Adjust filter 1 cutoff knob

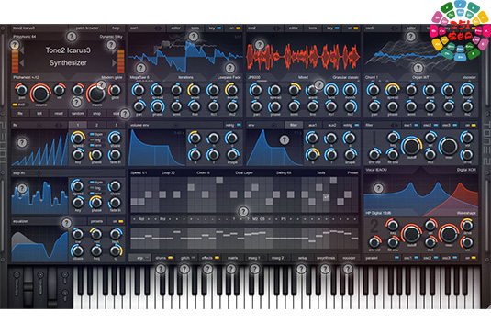click(411, 146)
